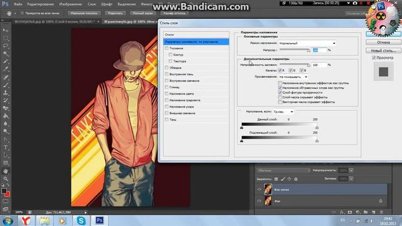Image resolution: width=402 pixels, height=226 pixels.
Task: Delete layer with trash icon
Action: 381,212
